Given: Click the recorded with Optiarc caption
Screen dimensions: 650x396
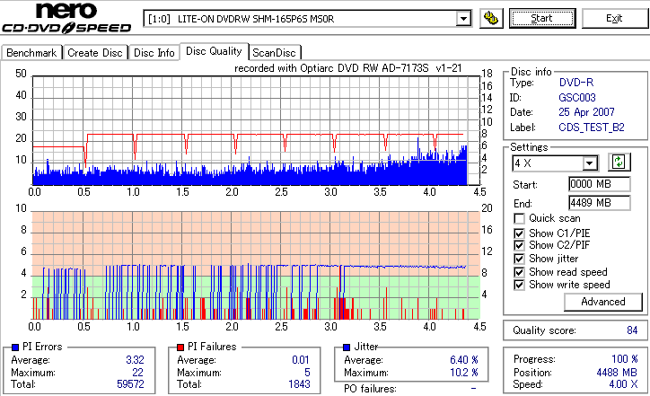Looking at the screenshot, I should [347, 68].
